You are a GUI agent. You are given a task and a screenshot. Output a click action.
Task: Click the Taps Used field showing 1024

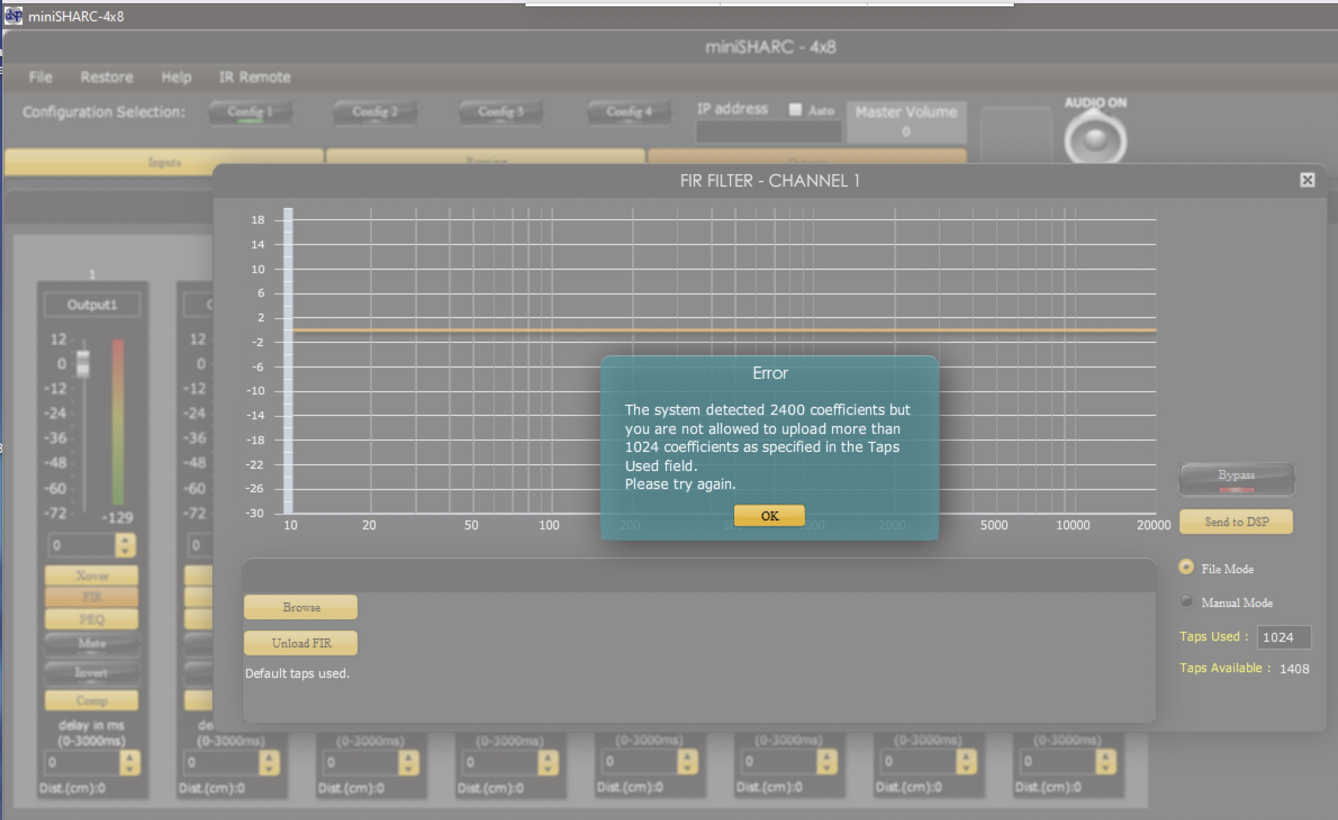[x=1284, y=637]
